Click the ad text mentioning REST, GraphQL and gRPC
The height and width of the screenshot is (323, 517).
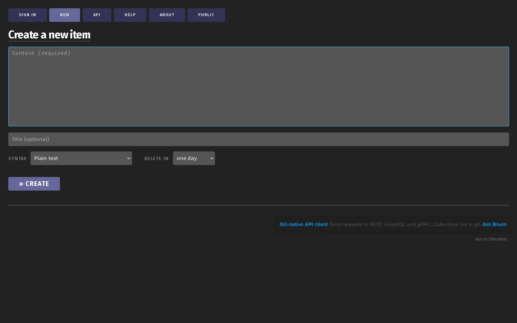click(405, 224)
